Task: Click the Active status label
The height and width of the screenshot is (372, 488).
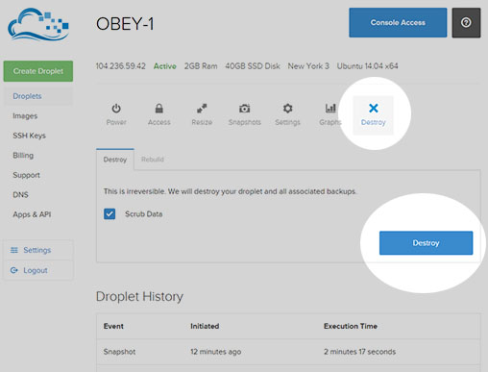Action: (165, 66)
